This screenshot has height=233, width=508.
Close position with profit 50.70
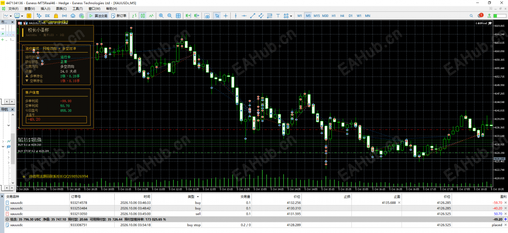(506, 214)
